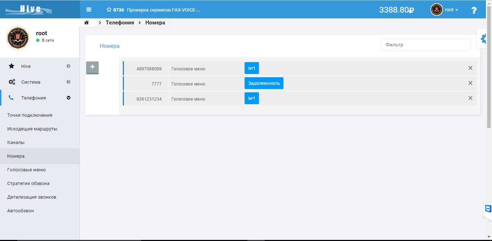The width and height of the screenshot is (492, 241).
Task: Click the Номера breadcrumb
Action: pos(155,23)
